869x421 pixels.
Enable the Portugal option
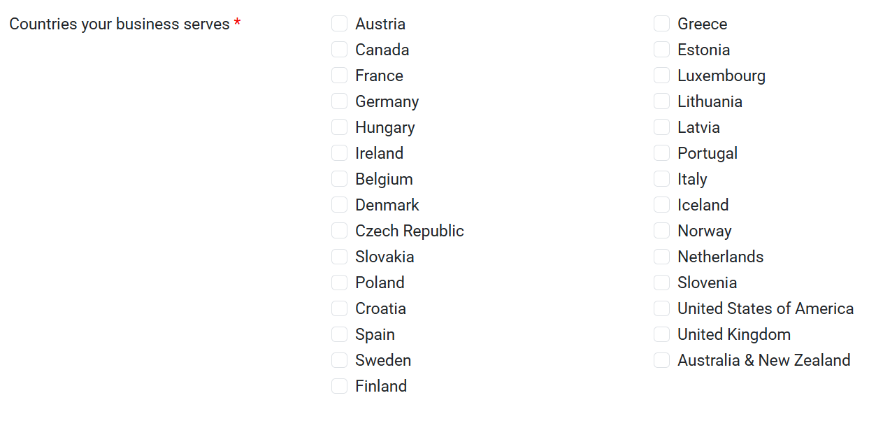pyautogui.click(x=661, y=153)
